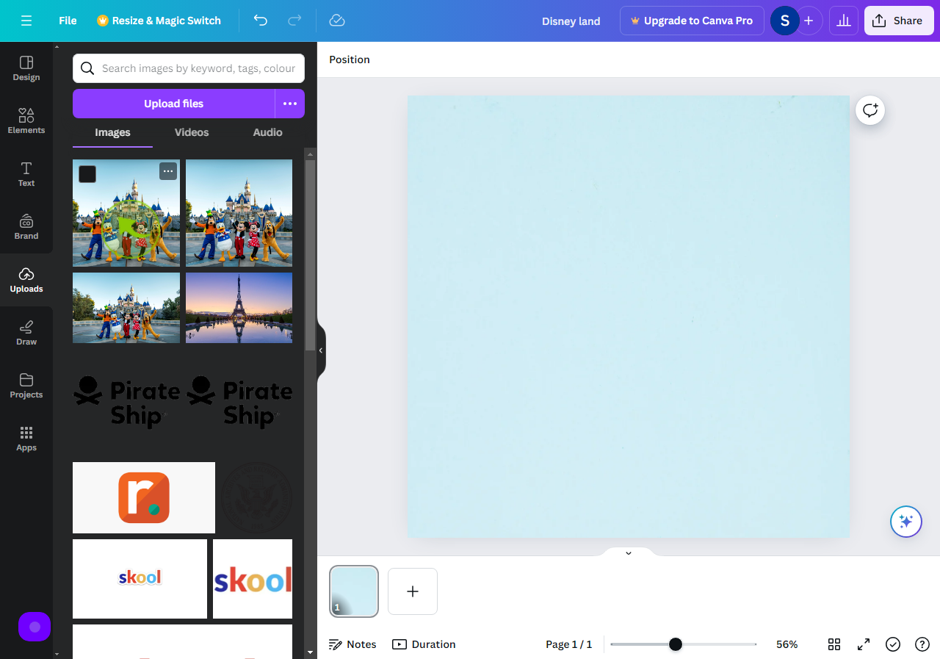Select the small skool logo image

click(x=140, y=579)
